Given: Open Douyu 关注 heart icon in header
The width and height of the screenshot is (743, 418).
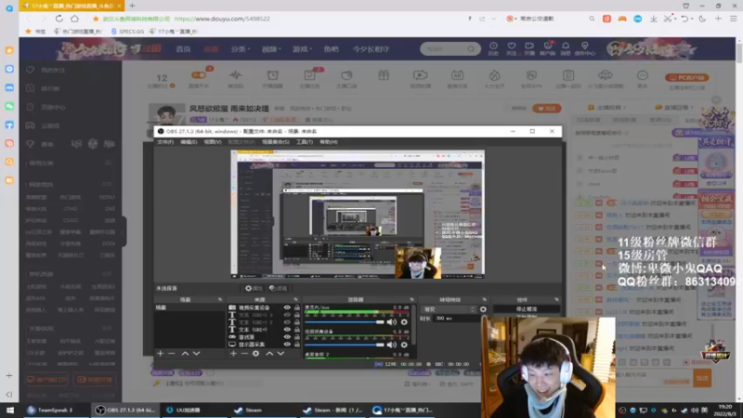Looking at the screenshot, I should 512,48.
